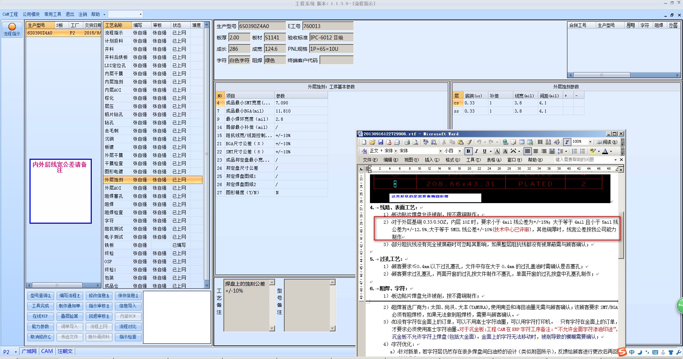Click the 指示审核H button
Viewport: 683px width, 359px height.
pyautogui.click(x=99, y=306)
